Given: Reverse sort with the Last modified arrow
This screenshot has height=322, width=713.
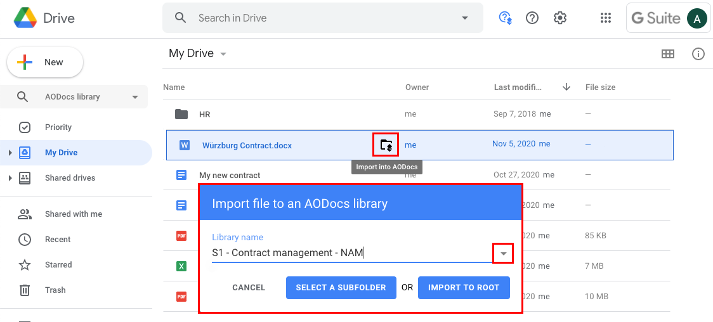Looking at the screenshot, I should pos(566,87).
